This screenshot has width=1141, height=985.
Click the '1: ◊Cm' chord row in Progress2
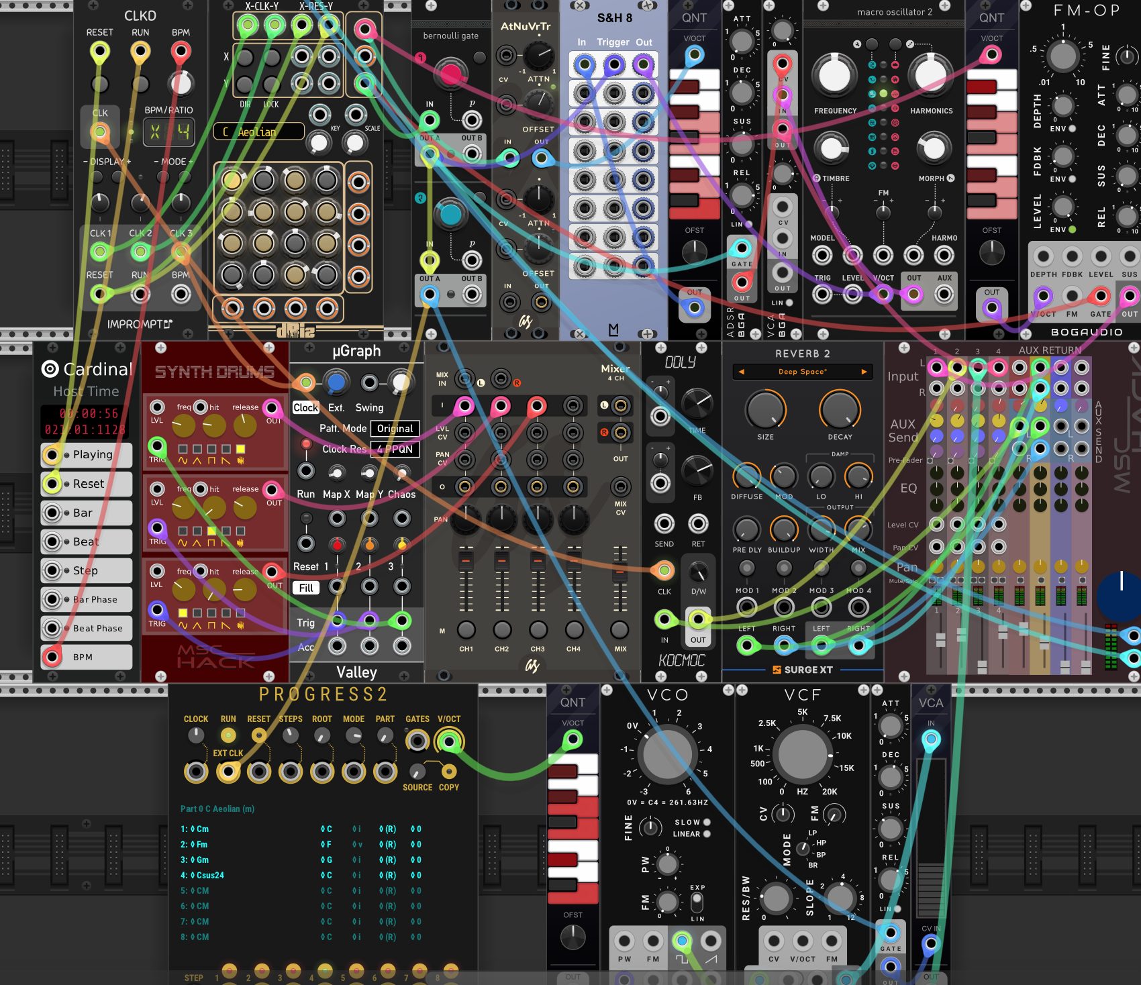301,829
